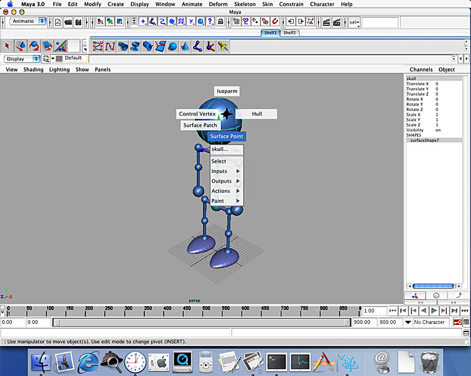This screenshot has height=376, width=471.
Task: Click the Render current frame clapboard icon
Action: tap(327, 22)
